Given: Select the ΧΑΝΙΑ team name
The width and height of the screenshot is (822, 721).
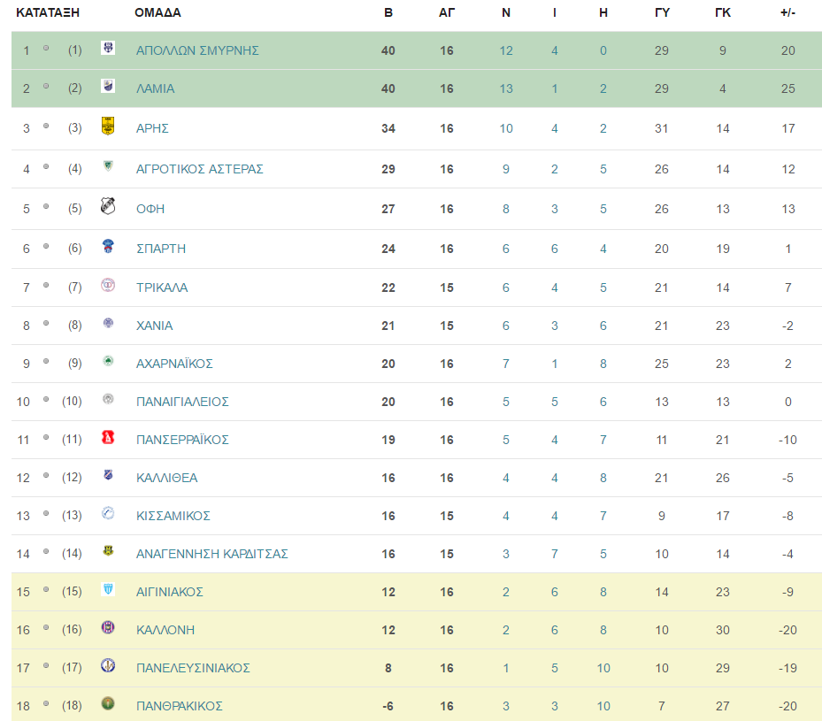Looking at the screenshot, I should click(154, 326).
